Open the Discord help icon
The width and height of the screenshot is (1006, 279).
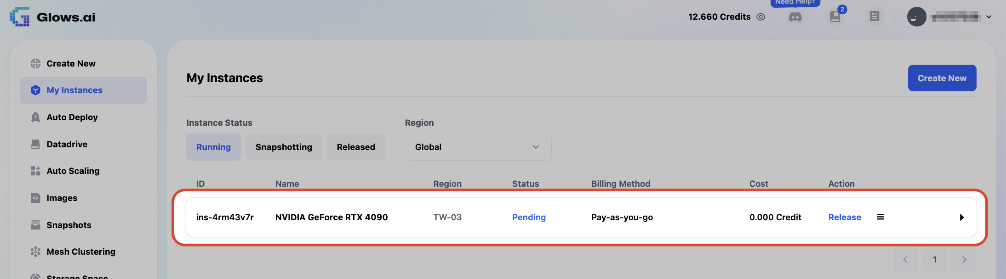coord(795,17)
